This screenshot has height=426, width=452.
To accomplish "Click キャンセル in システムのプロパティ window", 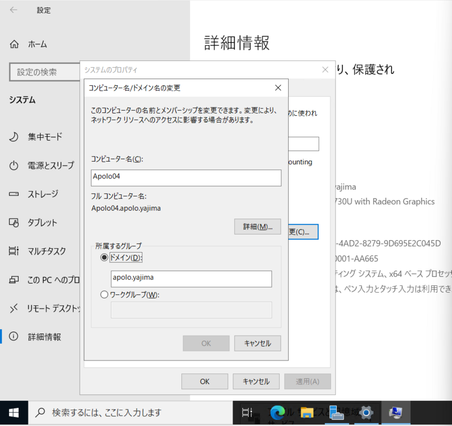I will (256, 381).
